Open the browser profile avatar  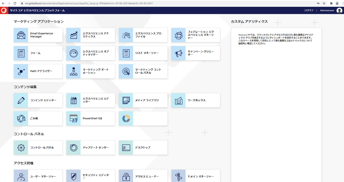click(337, 3)
